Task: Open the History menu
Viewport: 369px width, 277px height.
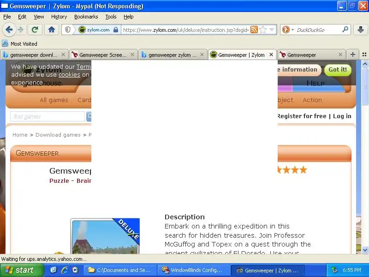Action: [59, 17]
